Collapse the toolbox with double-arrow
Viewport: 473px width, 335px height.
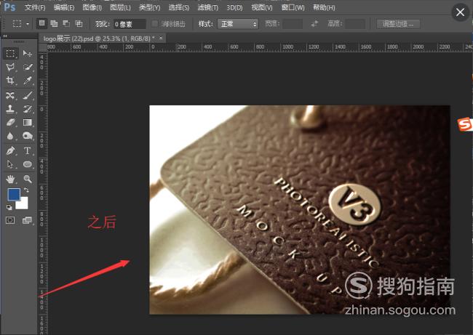(5, 36)
